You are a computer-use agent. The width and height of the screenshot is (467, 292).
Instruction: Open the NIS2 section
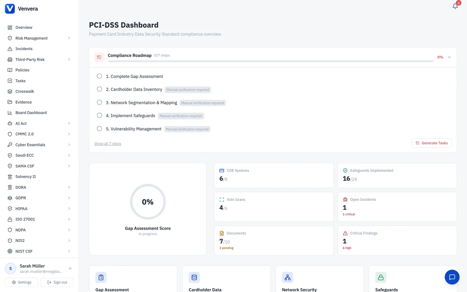tap(39, 241)
